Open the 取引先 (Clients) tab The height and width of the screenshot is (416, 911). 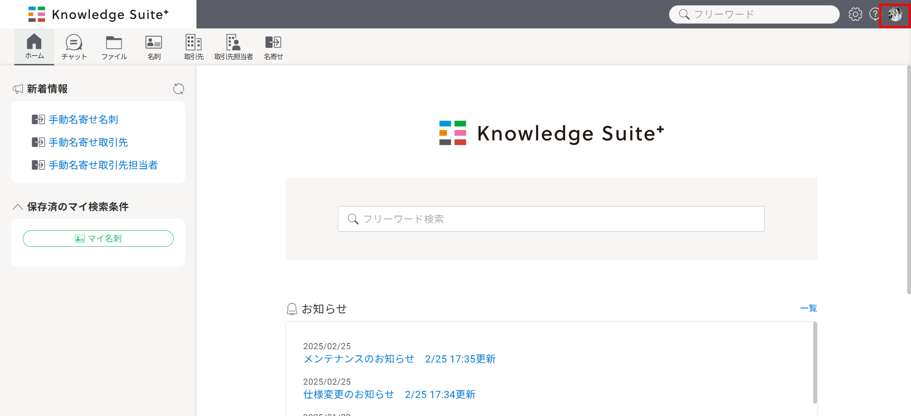click(x=194, y=46)
